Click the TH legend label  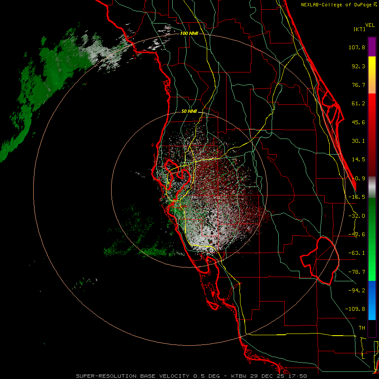(362, 328)
